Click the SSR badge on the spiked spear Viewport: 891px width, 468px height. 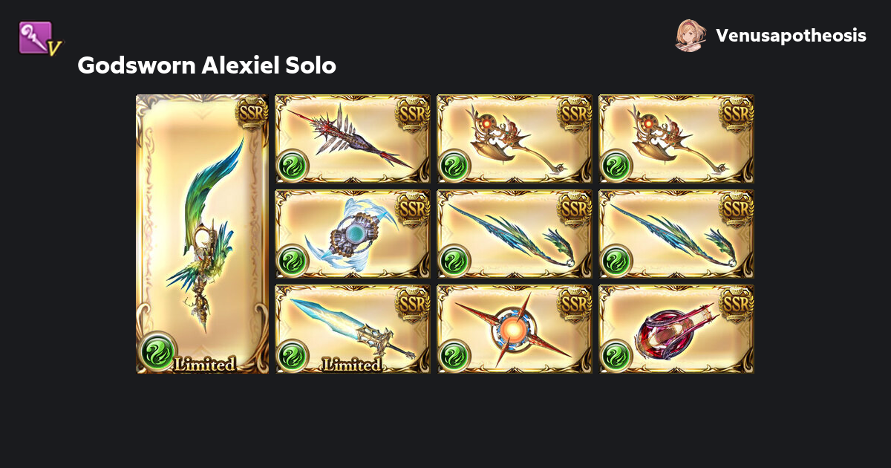414,114
